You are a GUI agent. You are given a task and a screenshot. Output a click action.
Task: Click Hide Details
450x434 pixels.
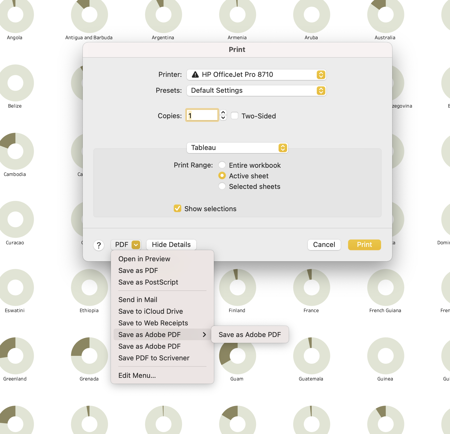coord(171,245)
